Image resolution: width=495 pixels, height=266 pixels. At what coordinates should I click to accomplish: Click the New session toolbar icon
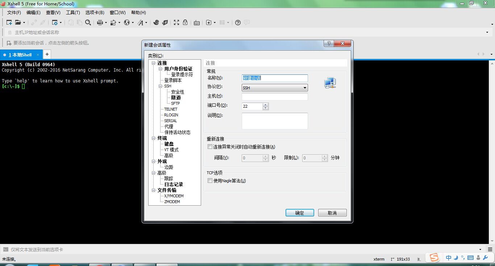(x=9, y=22)
